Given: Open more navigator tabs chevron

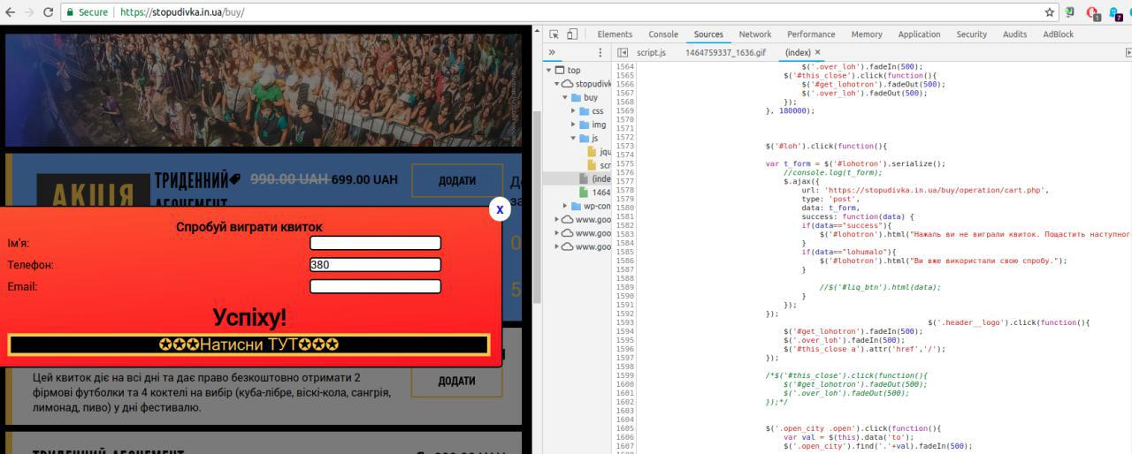Looking at the screenshot, I should tap(552, 52).
